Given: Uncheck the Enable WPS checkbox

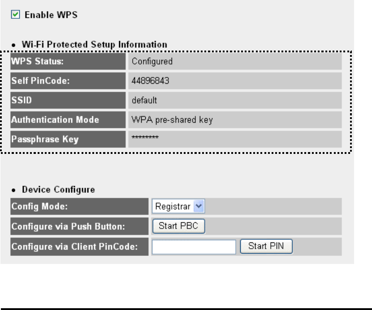Looking at the screenshot, I should (x=15, y=14).
